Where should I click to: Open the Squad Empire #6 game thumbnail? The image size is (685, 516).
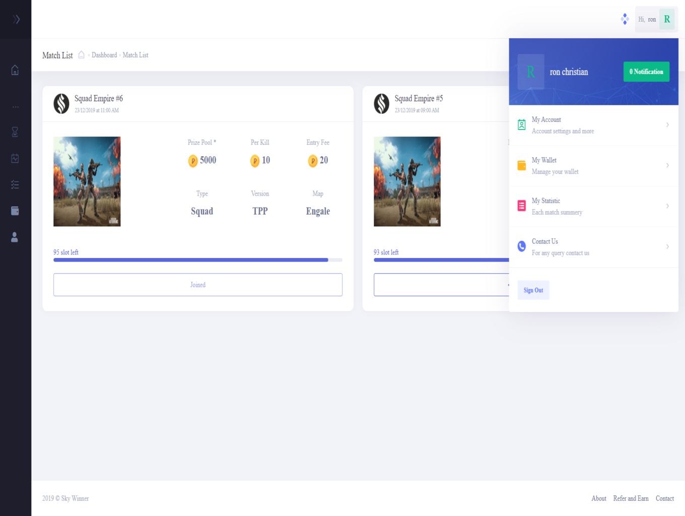pyautogui.click(x=87, y=181)
